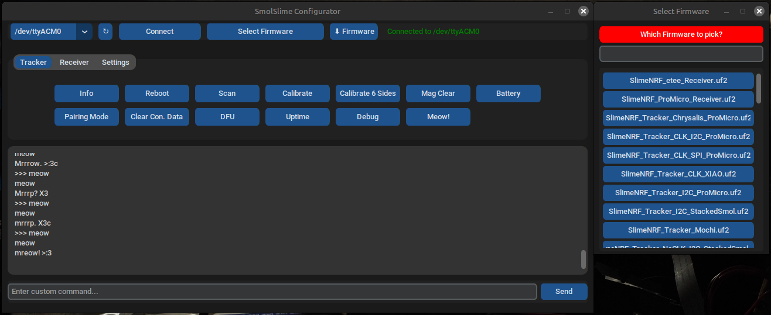Open the red Which Firmware to pick? help

pos(681,34)
